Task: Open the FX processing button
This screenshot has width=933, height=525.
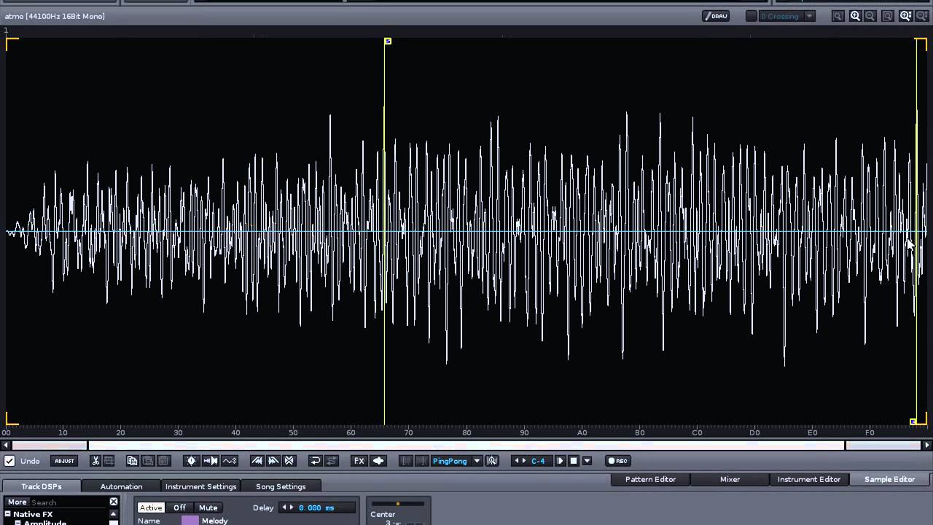Action: click(x=359, y=461)
